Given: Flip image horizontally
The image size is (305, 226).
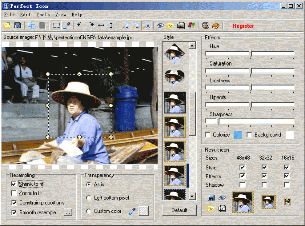Looking at the screenshot, I should (x=101, y=26).
